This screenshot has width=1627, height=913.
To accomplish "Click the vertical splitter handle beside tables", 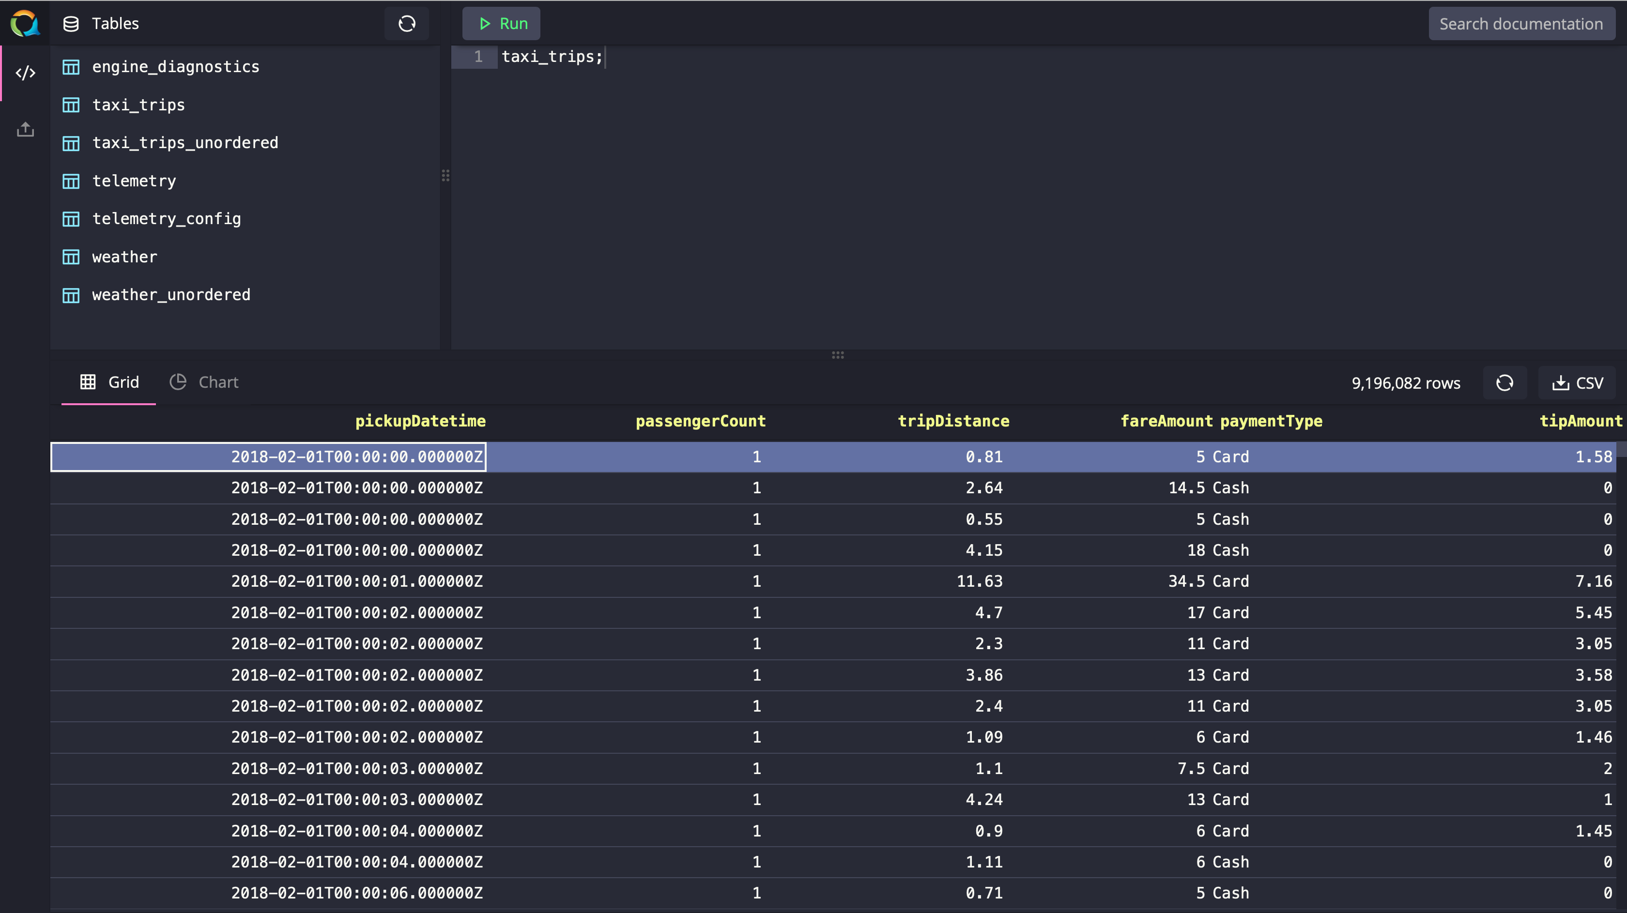I will click(445, 176).
